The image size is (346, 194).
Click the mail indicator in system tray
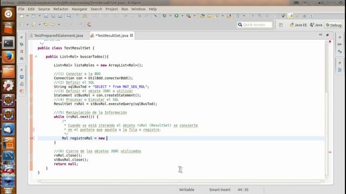[296, 3]
